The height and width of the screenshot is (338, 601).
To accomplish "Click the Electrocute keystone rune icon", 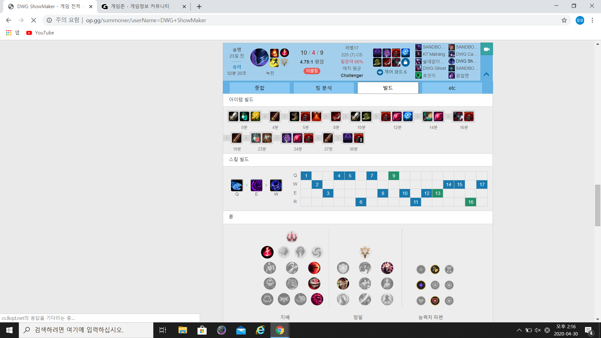I will [x=267, y=252].
